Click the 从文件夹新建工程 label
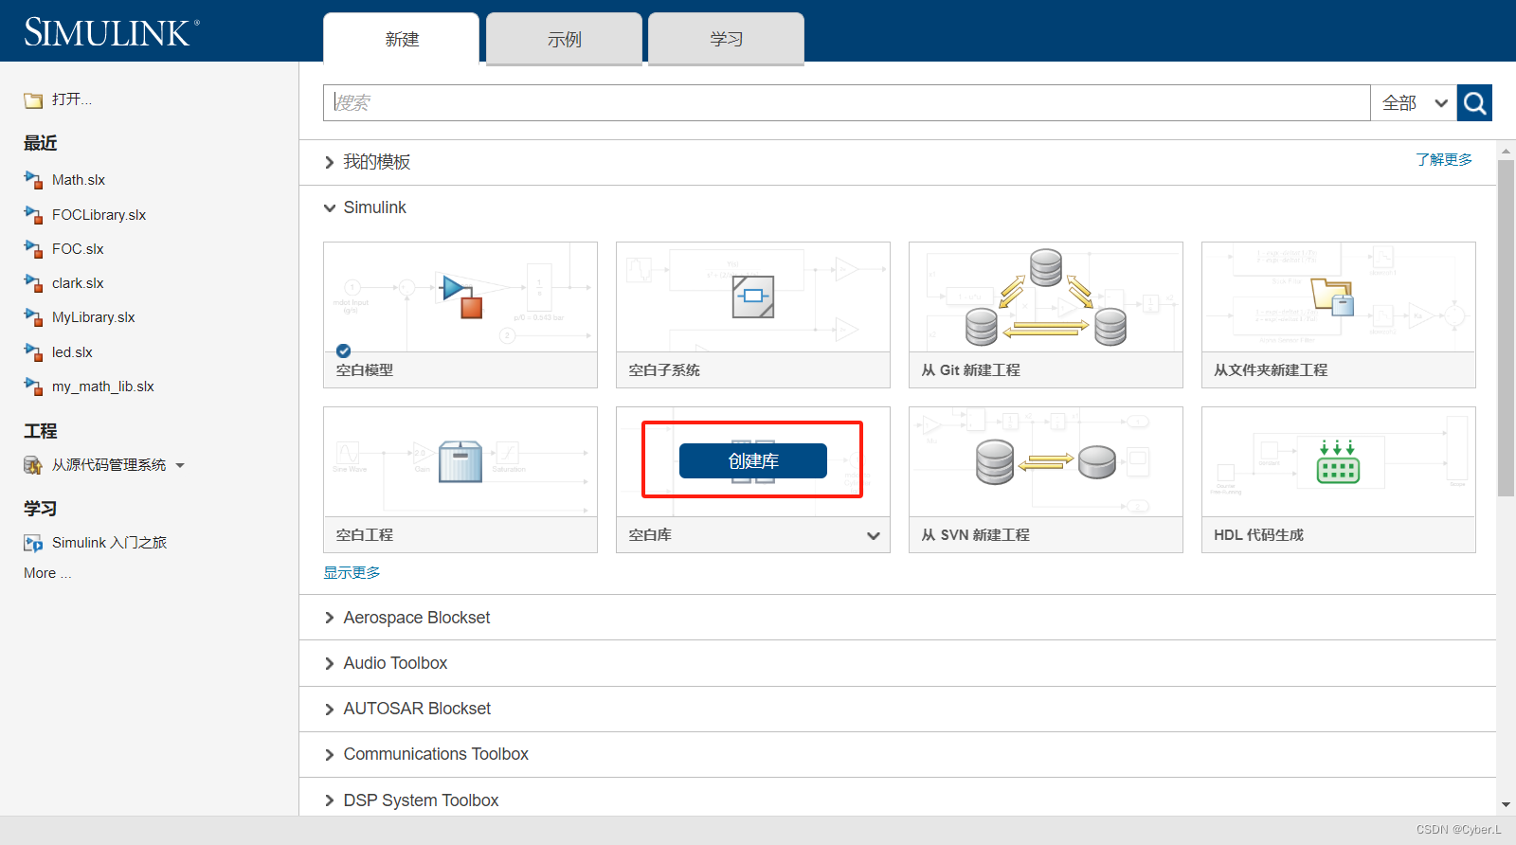 coord(1271,370)
